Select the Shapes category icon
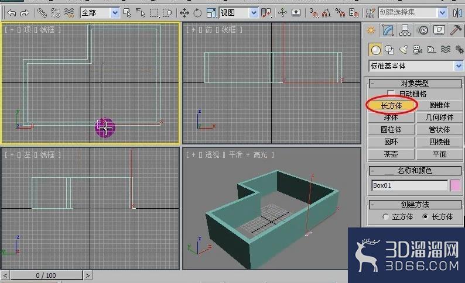The width and height of the screenshot is (465, 283). coord(389,50)
